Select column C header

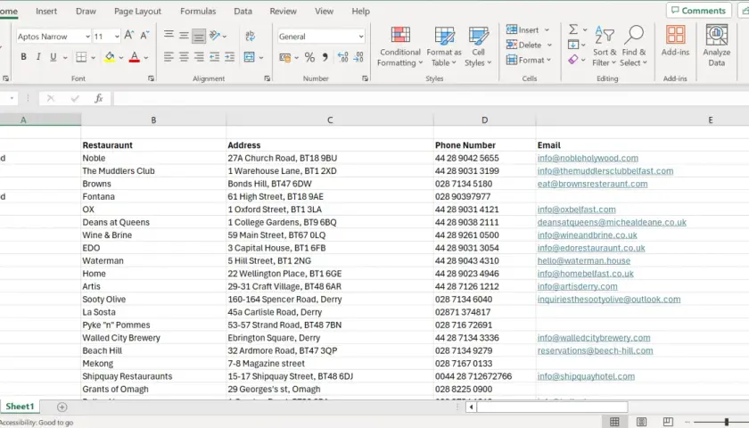330,119
